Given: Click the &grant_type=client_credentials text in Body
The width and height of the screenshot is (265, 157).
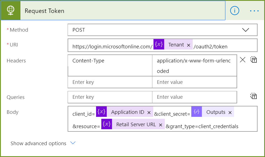Looking at the screenshot, I should click(x=202, y=126).
